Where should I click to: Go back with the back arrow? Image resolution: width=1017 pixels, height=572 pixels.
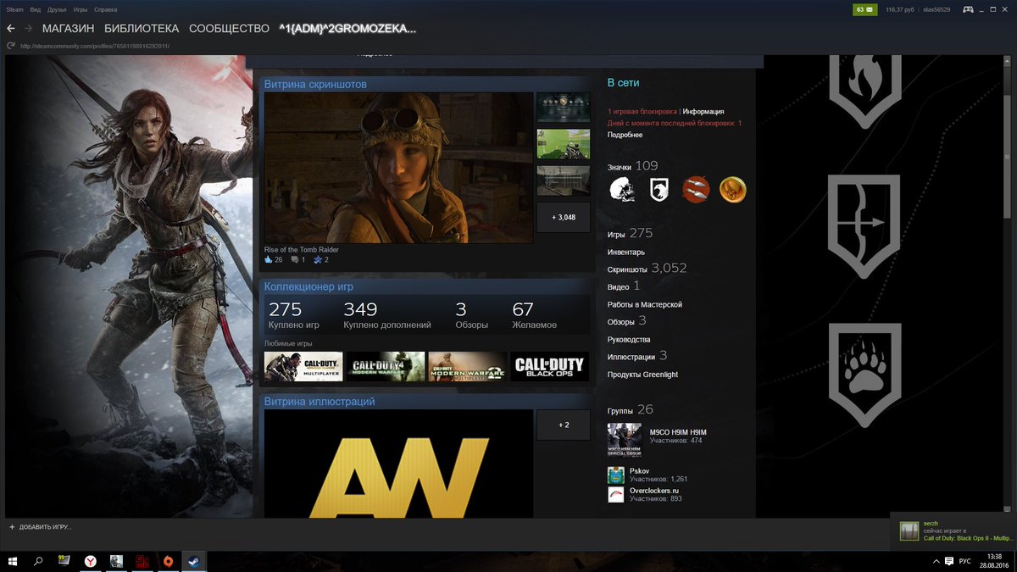[11, 29]
